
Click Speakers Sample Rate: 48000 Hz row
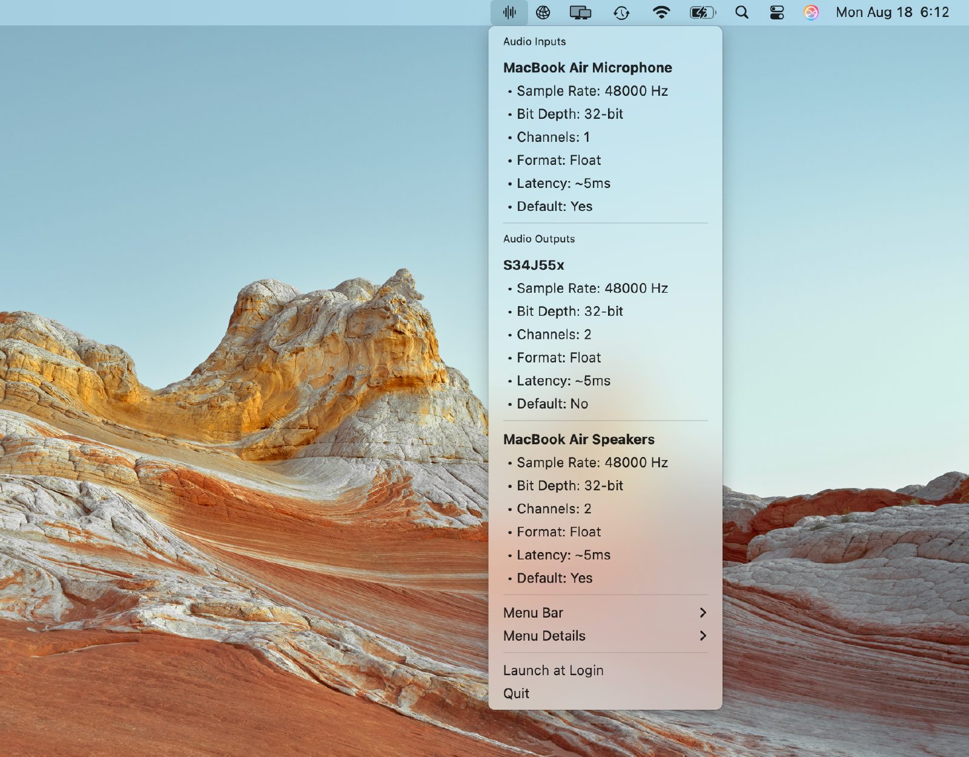click(605, 462)
